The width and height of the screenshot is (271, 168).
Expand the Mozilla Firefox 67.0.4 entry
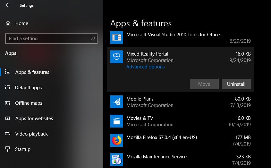pyautogui.click(x=180, y=140)
